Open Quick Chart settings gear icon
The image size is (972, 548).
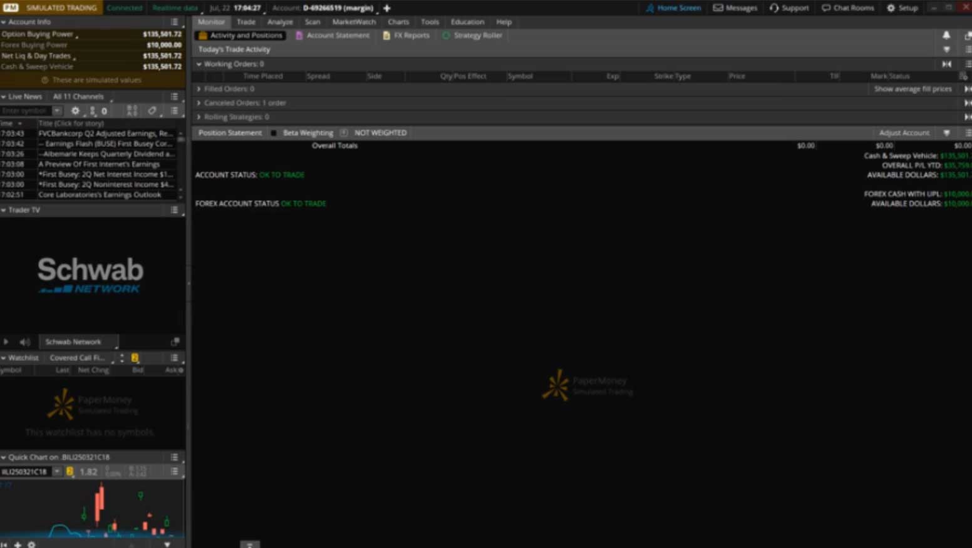[31, 544]
